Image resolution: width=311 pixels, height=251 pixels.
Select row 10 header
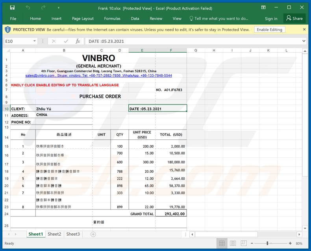point(7,109)
